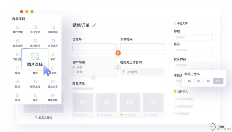Click the 数字 field label
Viewport: 232px width, 132px height.
[x=35, y=73]
